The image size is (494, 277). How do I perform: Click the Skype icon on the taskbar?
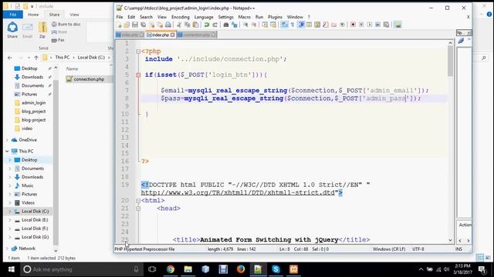point(276,269)
